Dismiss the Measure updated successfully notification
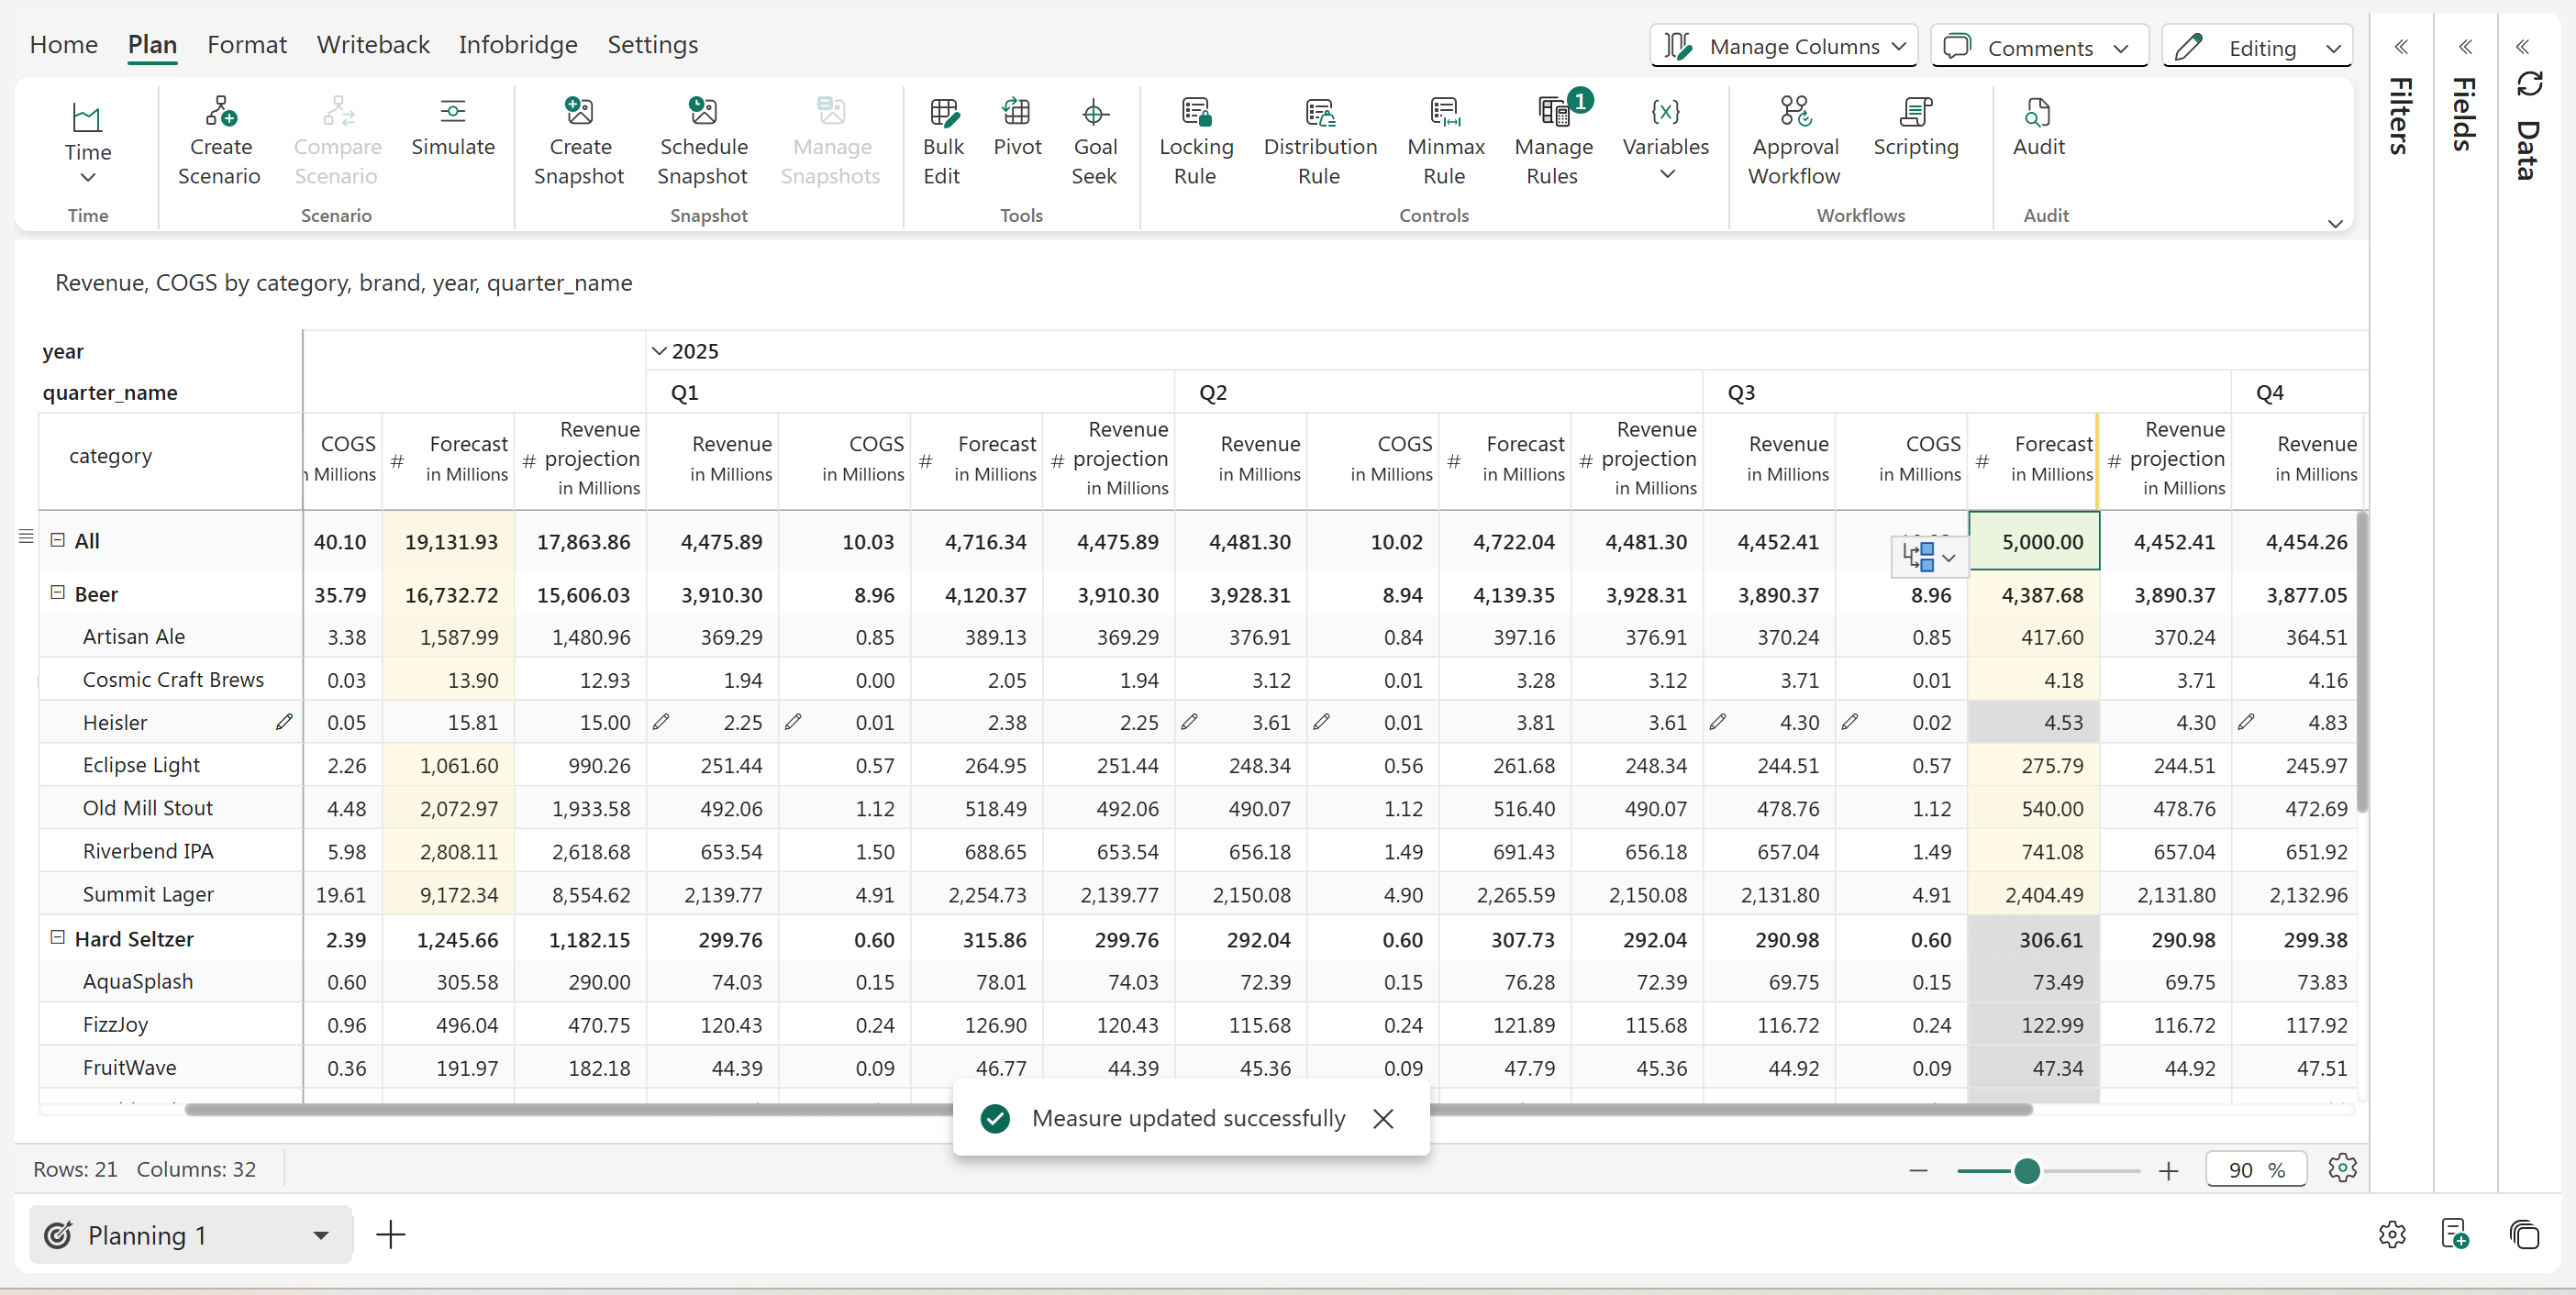Image resolution: width=2576 pixels, height=1295 pixels. click(x=1383, y=1118)
